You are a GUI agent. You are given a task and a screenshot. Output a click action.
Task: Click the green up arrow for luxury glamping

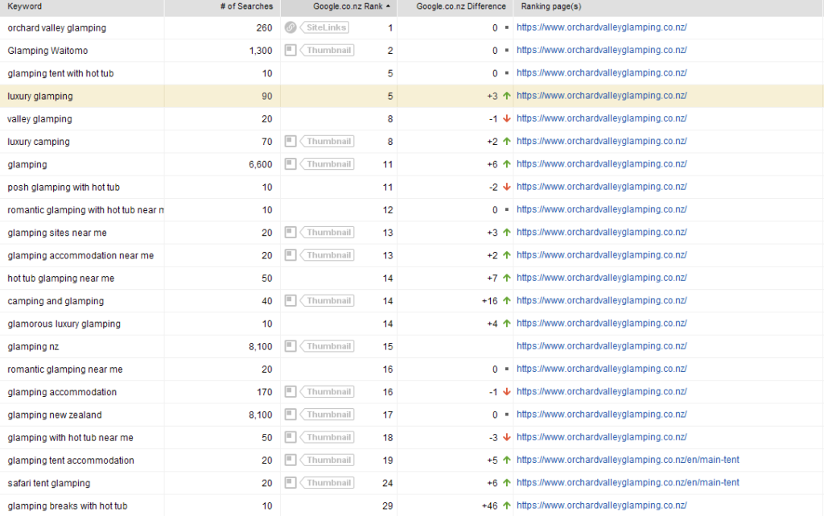pos(507,96)
